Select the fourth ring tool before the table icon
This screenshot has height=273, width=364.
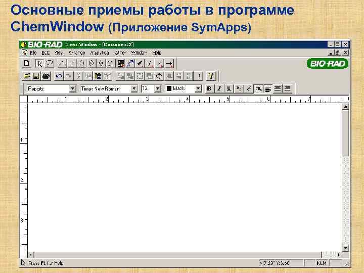111,63
